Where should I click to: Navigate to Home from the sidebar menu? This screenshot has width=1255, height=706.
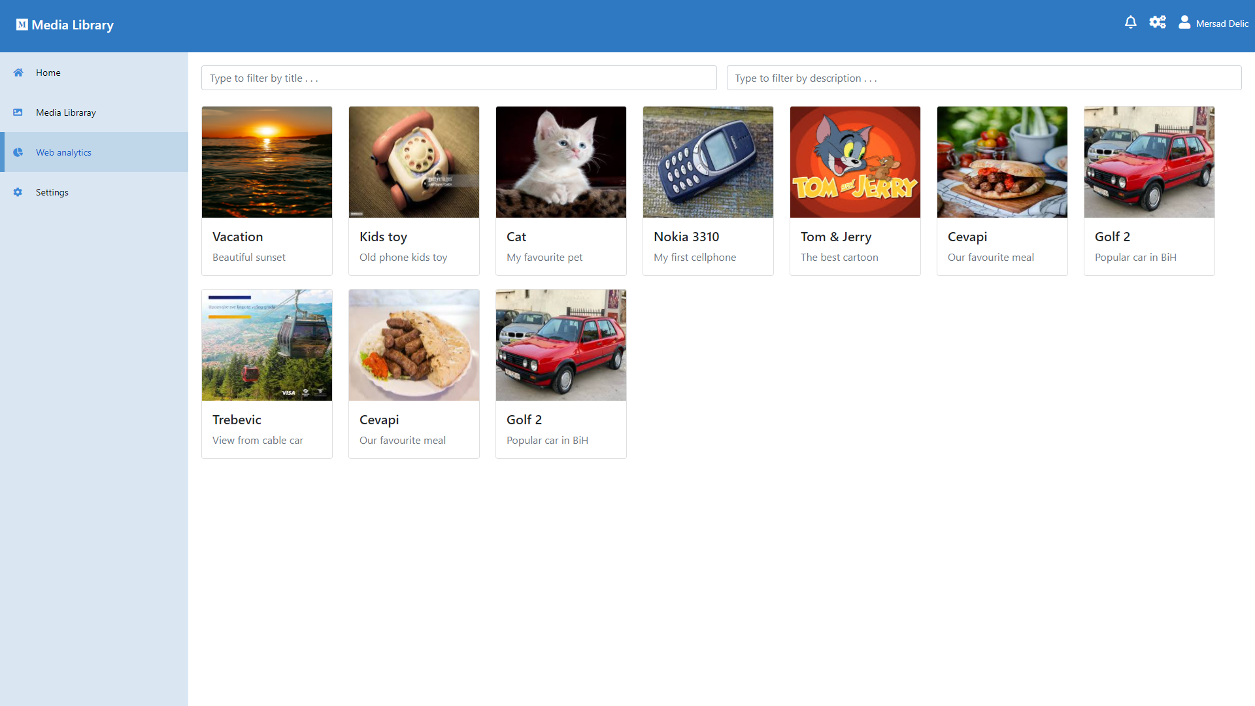tap(48, 73)
